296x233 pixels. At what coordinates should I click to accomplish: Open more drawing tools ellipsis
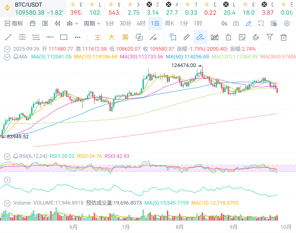tap(78, 37)
